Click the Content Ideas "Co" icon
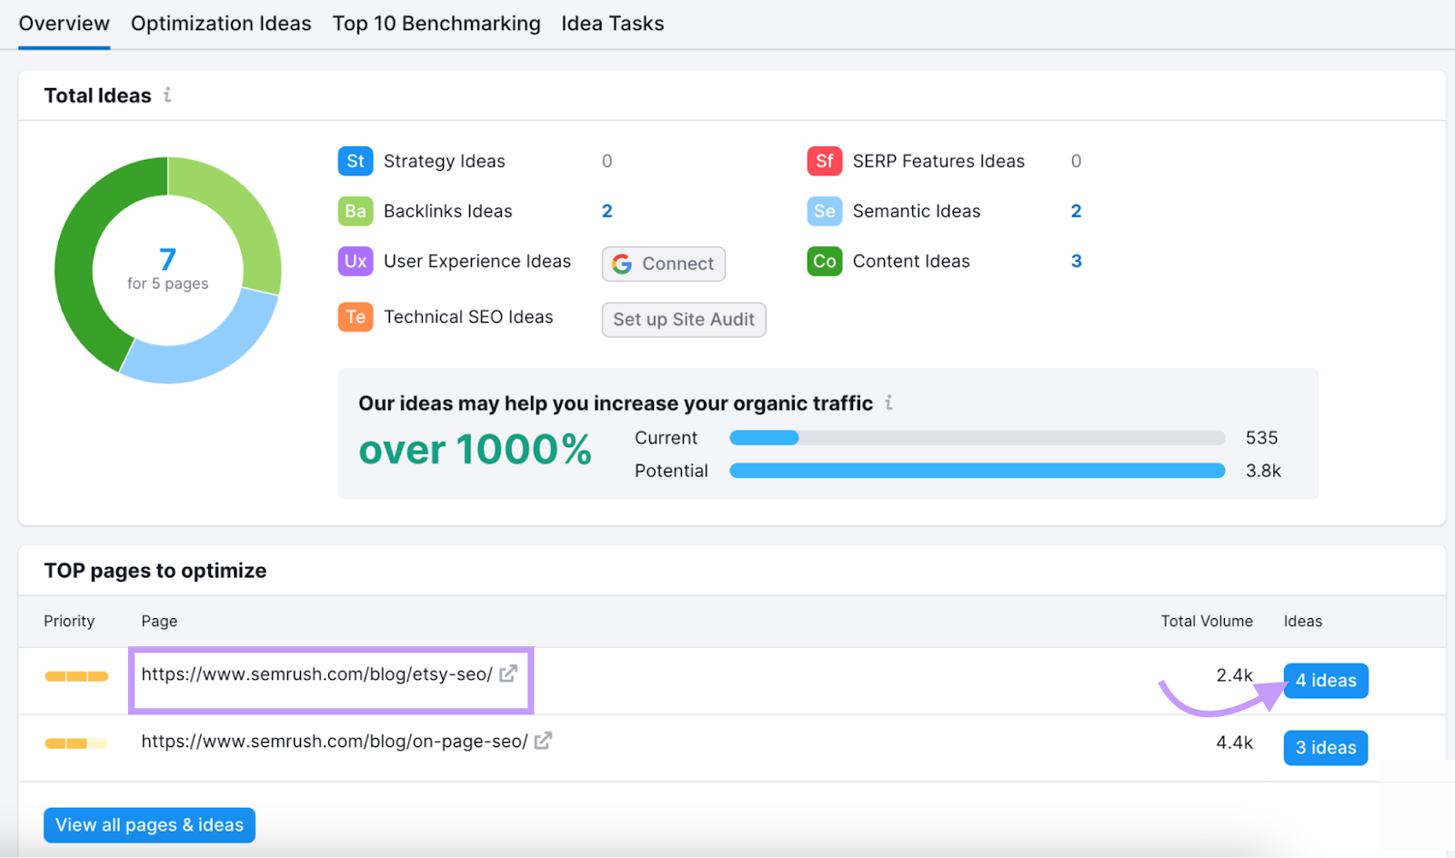This screenshot has width=1455, height=858. click(x=824, y=261)
